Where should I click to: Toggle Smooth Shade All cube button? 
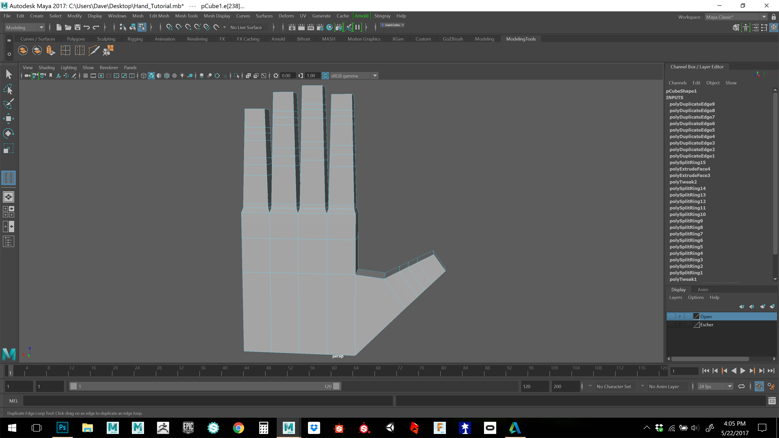(x=151, y=76)
